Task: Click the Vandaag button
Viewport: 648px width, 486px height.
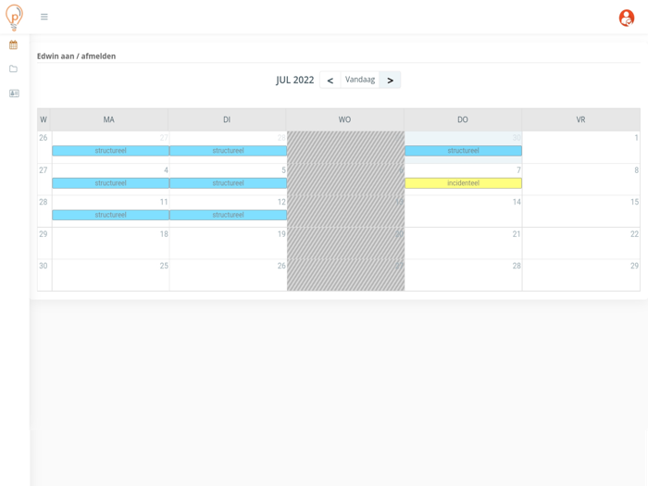Action: pyautogui.click(x=360, y=80)
